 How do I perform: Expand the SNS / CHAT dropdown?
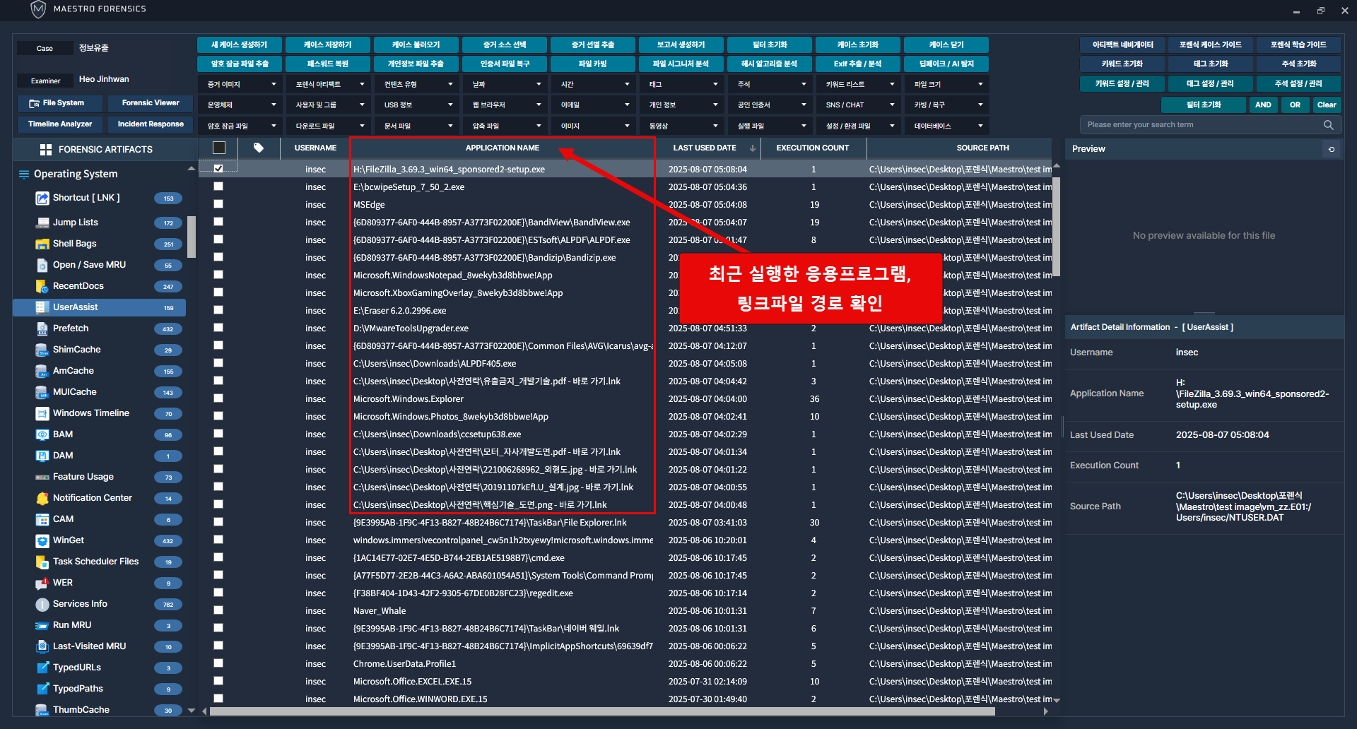(859, 105)
